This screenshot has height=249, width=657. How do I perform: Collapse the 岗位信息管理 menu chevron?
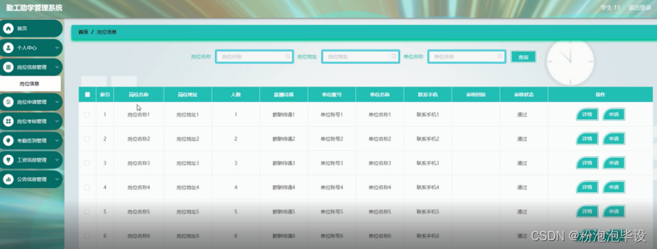[57, 67]
